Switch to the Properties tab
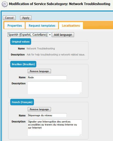Viewport: 113px width, 141px height. (15, 26)
